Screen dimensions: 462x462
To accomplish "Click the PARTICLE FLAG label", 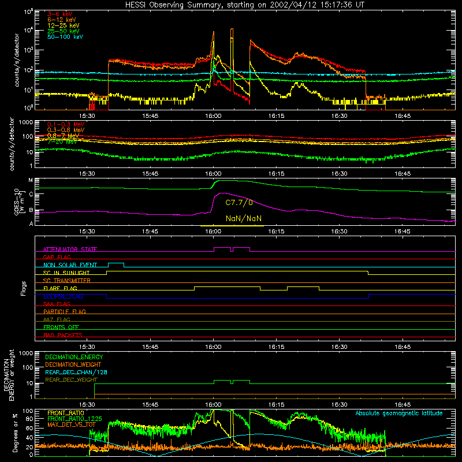I will coord(65,311).
